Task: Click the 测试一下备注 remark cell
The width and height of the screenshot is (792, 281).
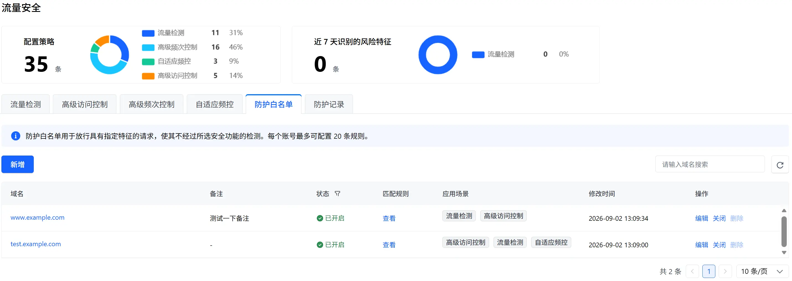Action: pyautogui.click(x=229, y=218)
